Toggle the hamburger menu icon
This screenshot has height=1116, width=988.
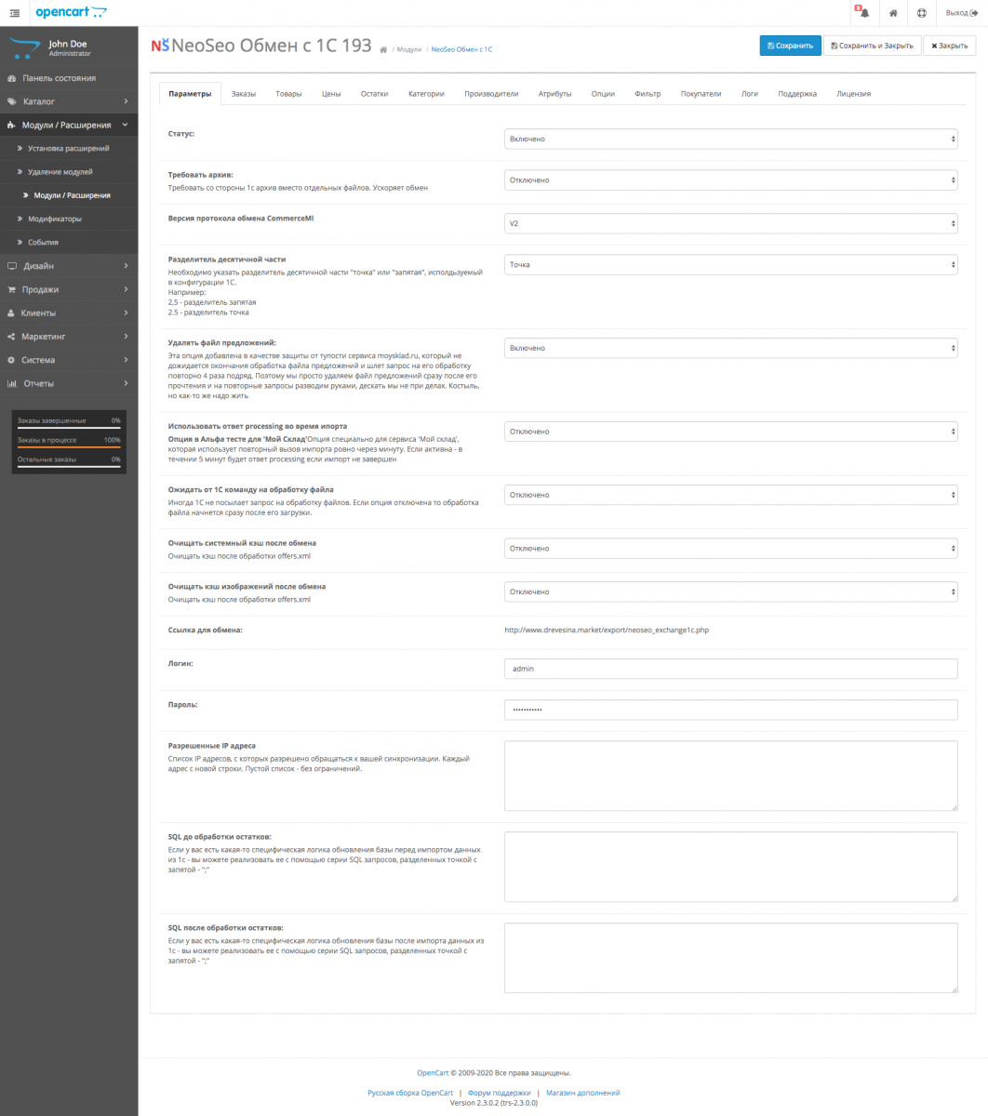tap(13, 13)
